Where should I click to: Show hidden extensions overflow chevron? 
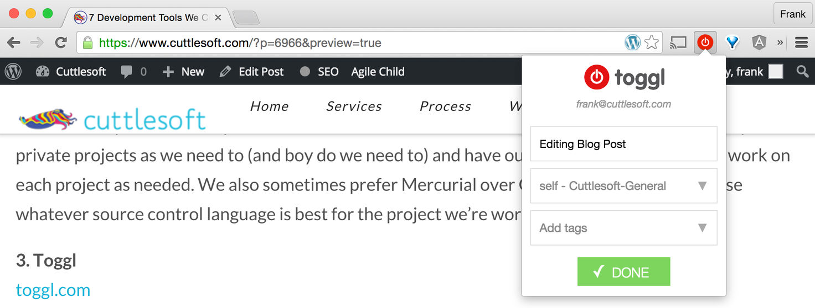pos(780,43)
